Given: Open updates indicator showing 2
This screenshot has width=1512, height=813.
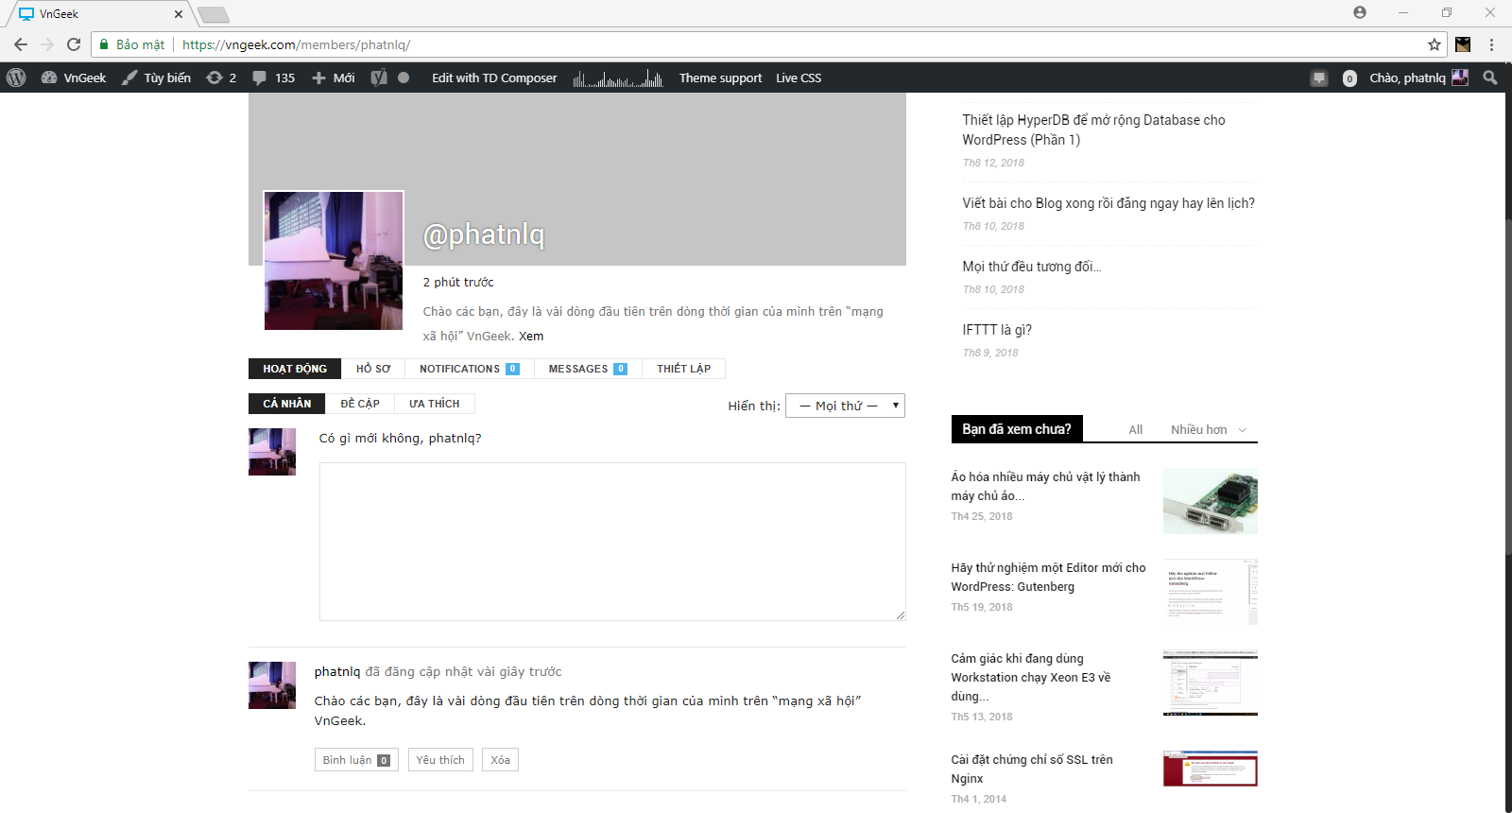Looking at the screenshot, I should click(221, 78).
